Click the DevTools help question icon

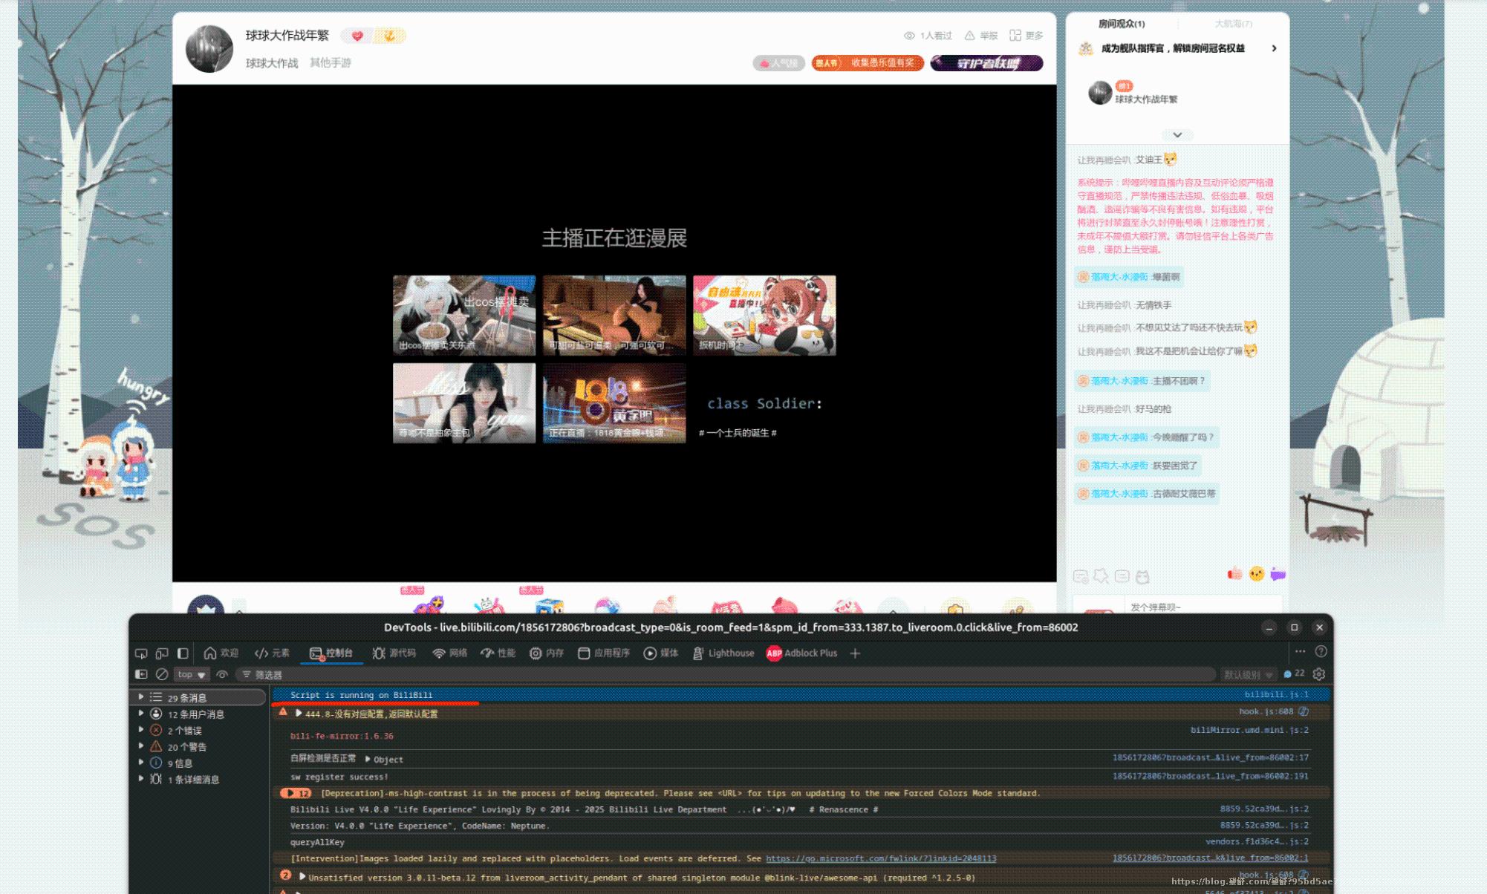click(x=1321, y=652)
